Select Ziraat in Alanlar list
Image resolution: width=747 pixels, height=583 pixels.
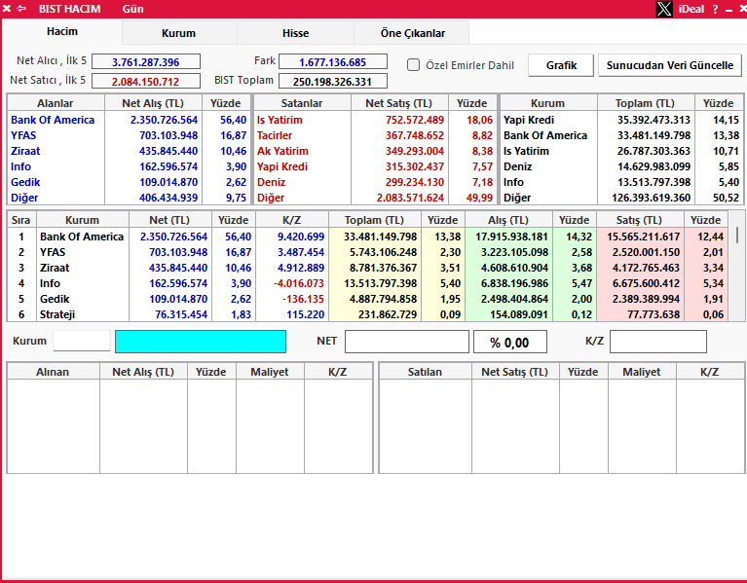pyautogui.click(x=25, y=151)
